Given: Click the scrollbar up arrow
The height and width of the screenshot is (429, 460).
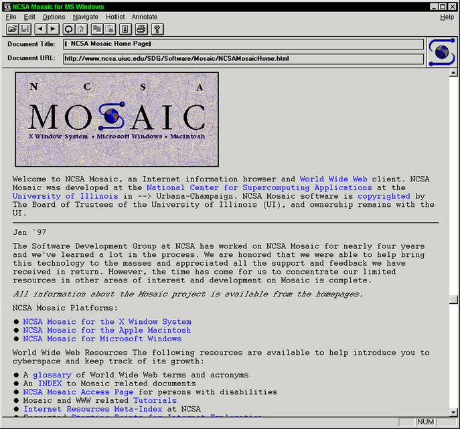Looking at the screenshot, I should pyautogui.click(x=453, y=72).
